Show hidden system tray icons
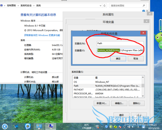Image resolution: width=162 pixels, height=130 pixels. 102,127
